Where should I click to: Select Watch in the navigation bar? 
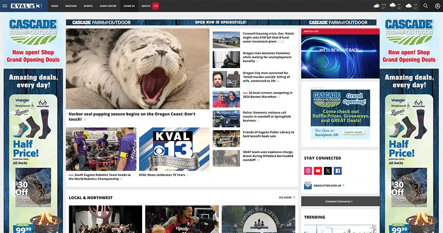click(x=146, y=6)
